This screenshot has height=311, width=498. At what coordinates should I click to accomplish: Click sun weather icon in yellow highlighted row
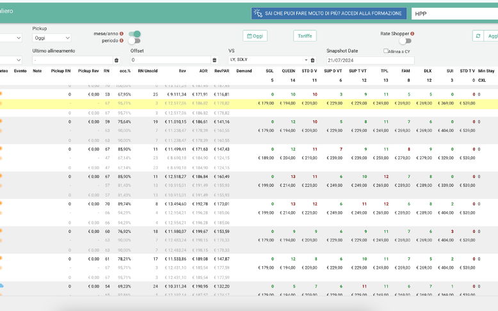tap(1, 103)
